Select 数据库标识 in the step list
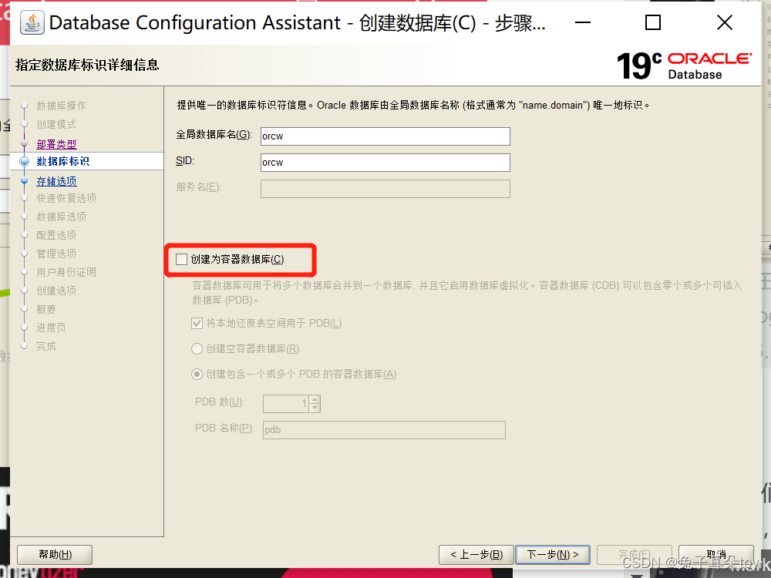771x578 pixels. [62, 161]
